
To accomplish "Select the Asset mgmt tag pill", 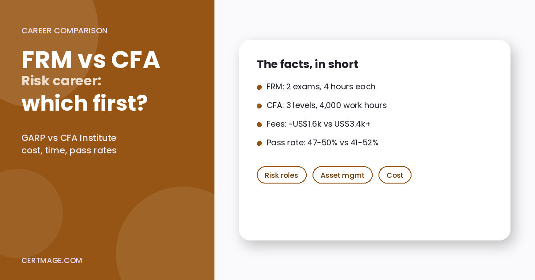I will 342,175.
